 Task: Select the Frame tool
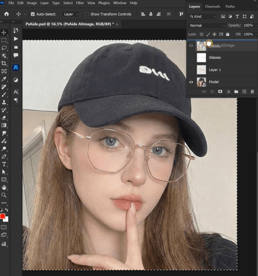coord(4,71)
